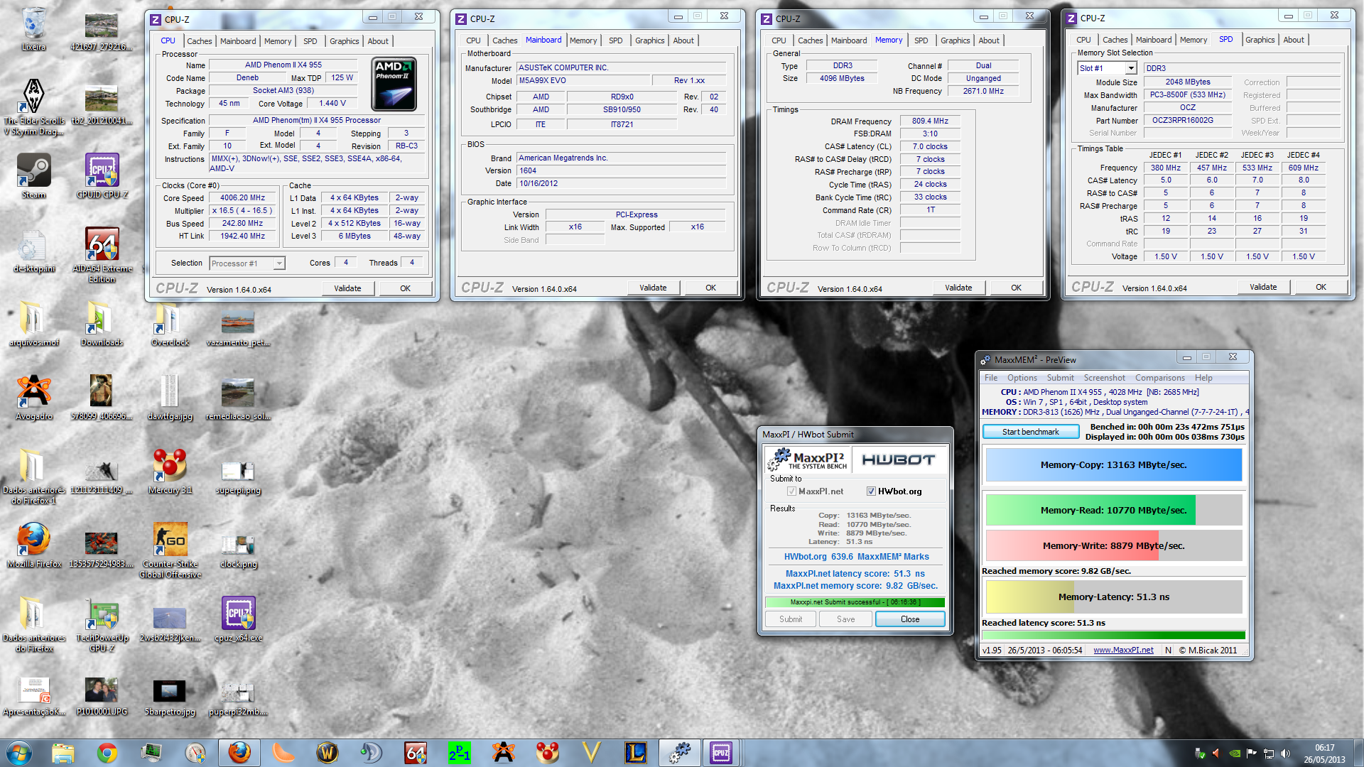Image resolution: width=1364 pixels, height=767 pixels.
Task: Open the MaxxMEM File menu
Action: pos(990,378)
